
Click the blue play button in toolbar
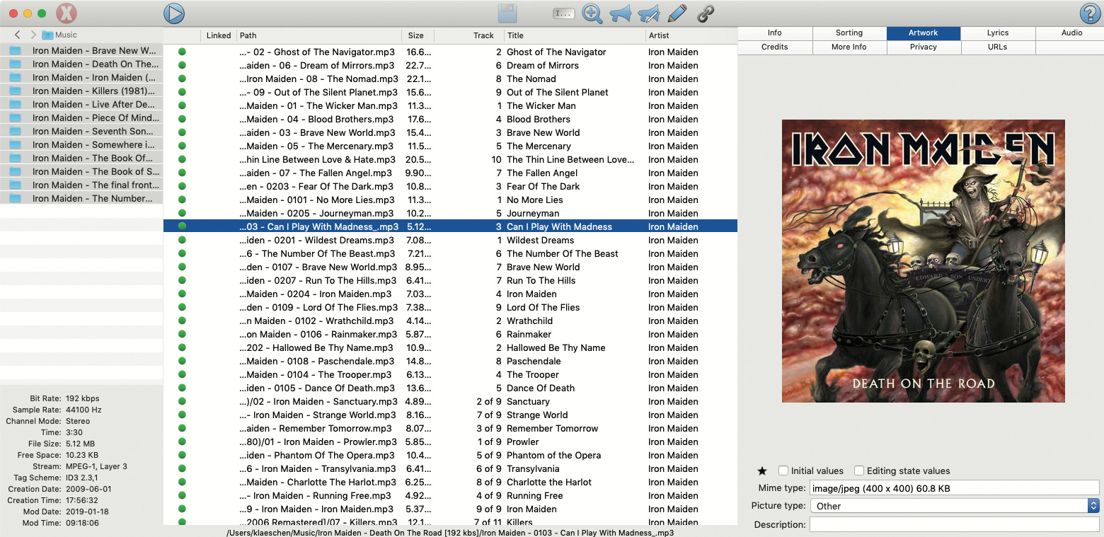173,13
